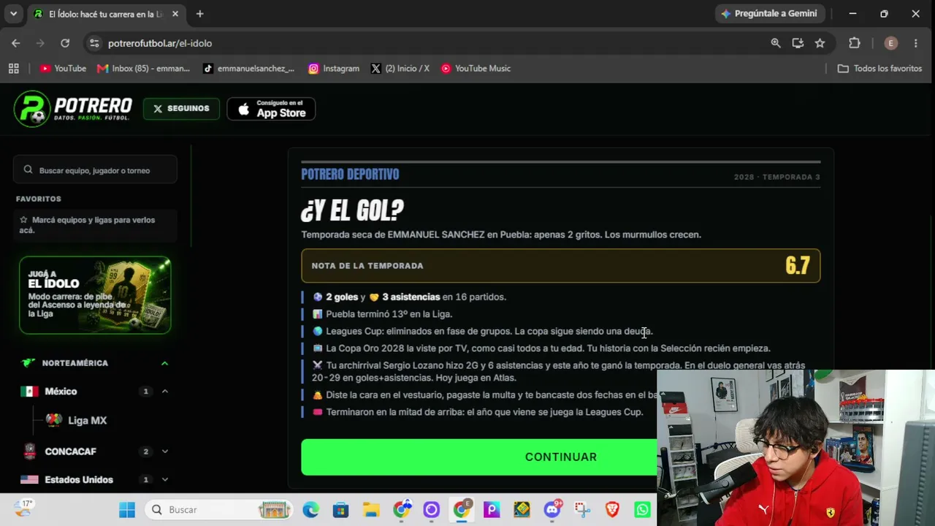Open the TikTok emmanuelsanchez bookmark
Screen dimensions: 935x526
tap(248, 69)
